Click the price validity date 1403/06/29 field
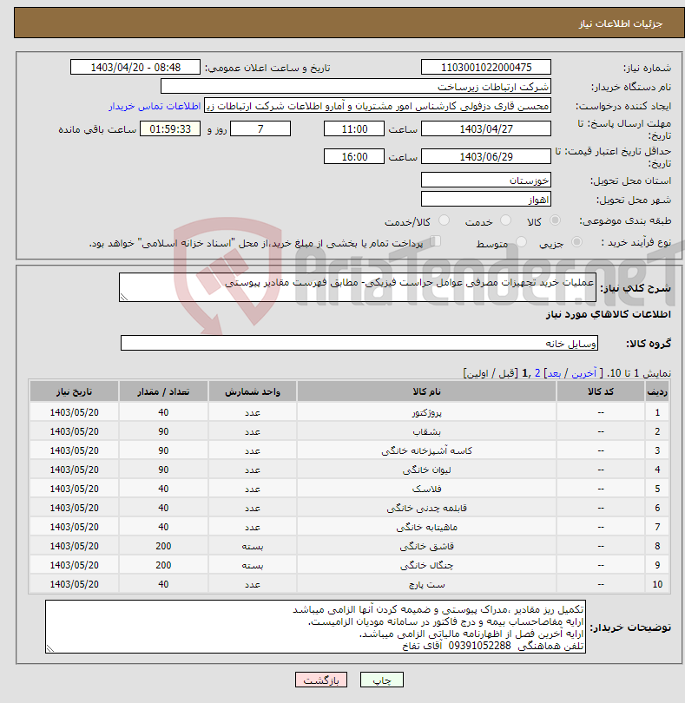 486,156
